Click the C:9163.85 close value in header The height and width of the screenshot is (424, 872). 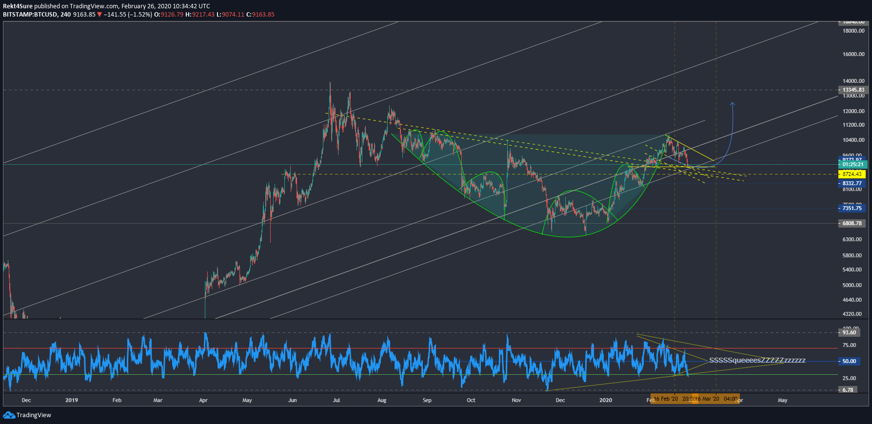pos(260,15)
